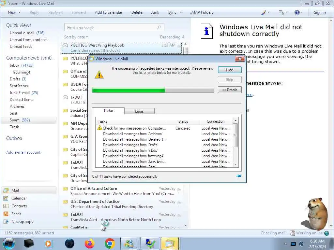Click the Connection column header

216,121
